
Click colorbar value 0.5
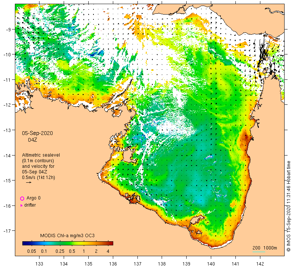[72, 251]
